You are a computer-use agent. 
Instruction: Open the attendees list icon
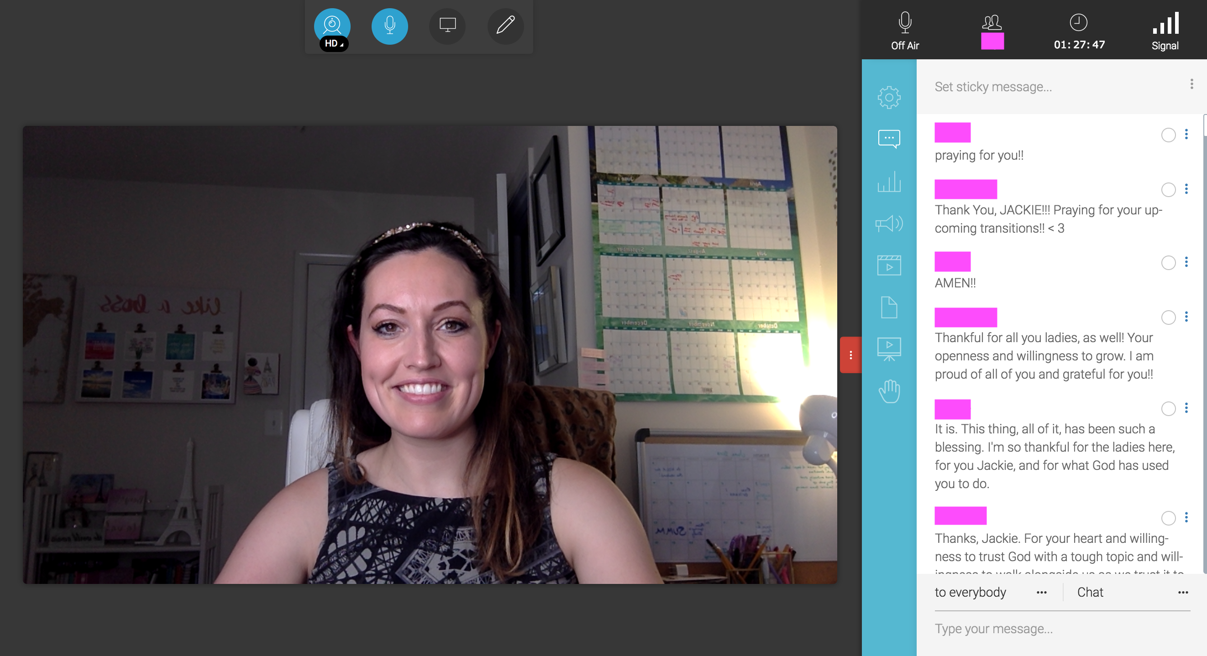(992, 22)
